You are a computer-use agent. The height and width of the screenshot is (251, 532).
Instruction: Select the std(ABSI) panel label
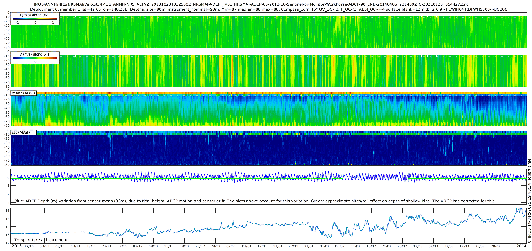click(x=21, y=132)
